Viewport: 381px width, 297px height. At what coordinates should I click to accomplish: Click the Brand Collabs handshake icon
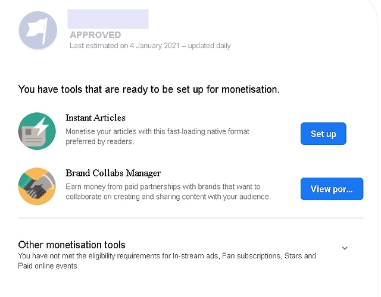coord(37,186)
